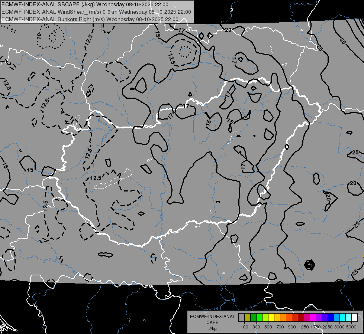
Task: Click the 900 legend tick value
Action: [292, 327]
